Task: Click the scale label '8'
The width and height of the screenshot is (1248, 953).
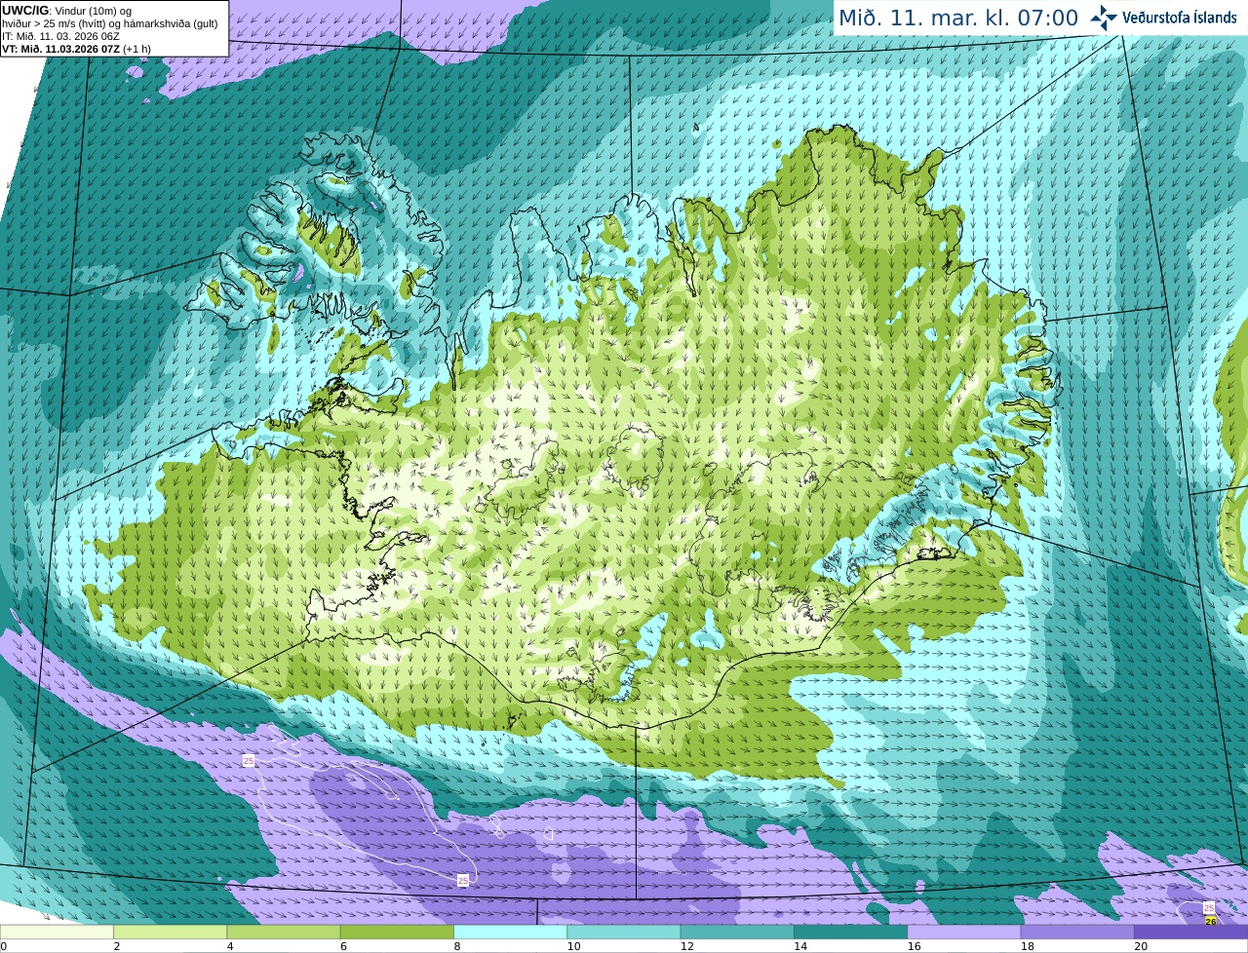Action: [457, 946]
